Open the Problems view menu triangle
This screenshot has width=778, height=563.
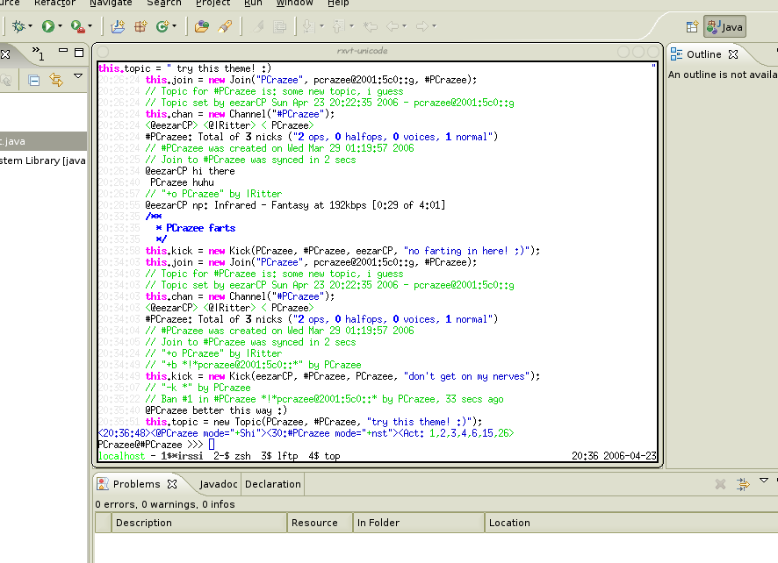coord(763,481)
